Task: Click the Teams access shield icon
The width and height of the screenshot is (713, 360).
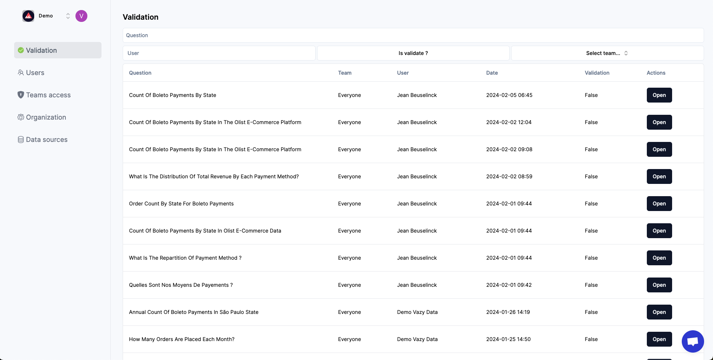Action: tap(21, 95)
